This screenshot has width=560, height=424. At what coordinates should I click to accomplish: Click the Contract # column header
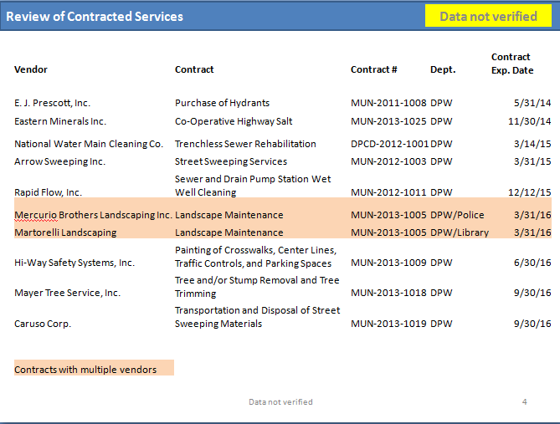pyautogui.click(x=373, y=69)
